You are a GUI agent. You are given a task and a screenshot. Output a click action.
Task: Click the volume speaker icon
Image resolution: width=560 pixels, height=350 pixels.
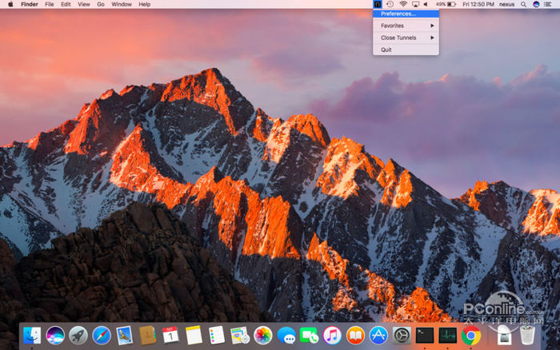pyautogui.click(x=426, y=4)
